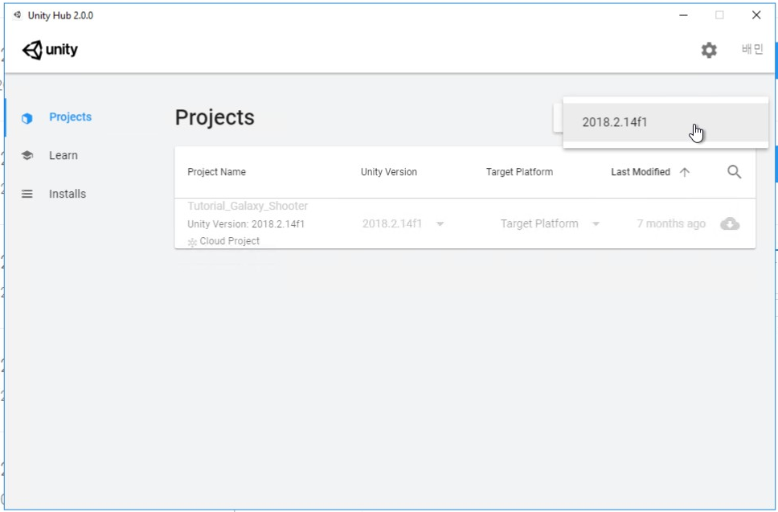
Task: Open the Tutorial_Galaxy_Shooter project name
Action: (x=248, y=206)
